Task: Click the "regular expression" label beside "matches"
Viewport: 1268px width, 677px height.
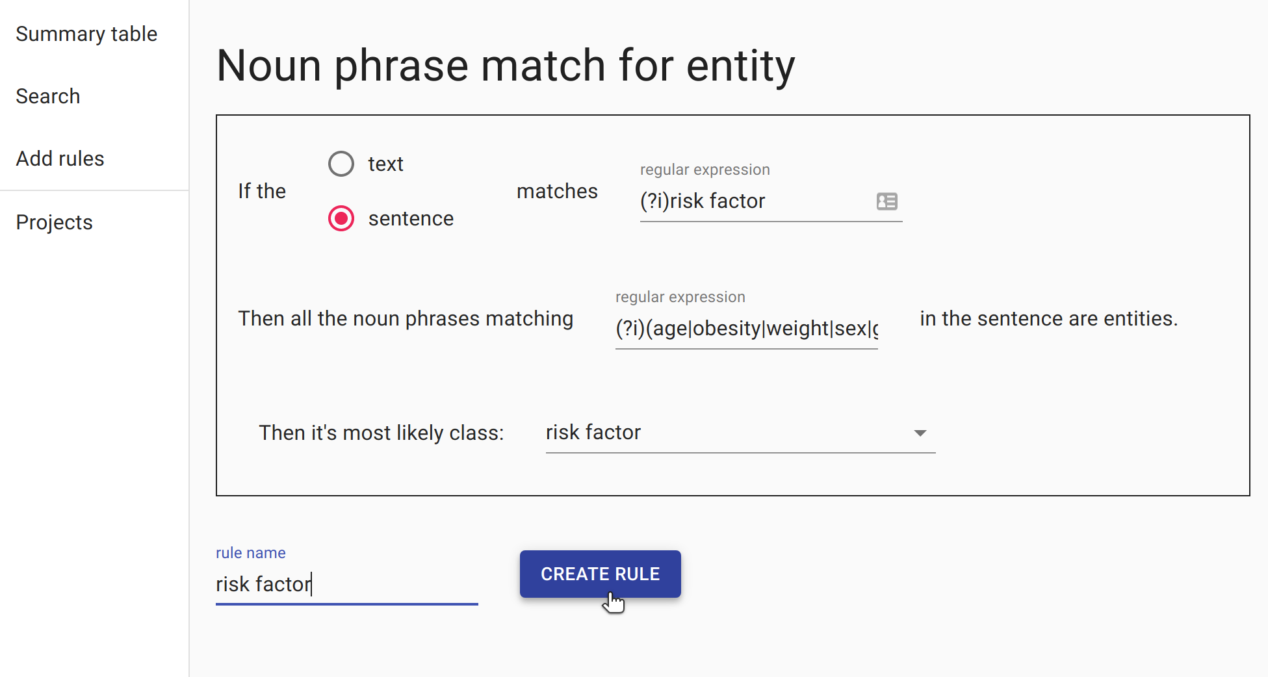Action: coord(705,170)
